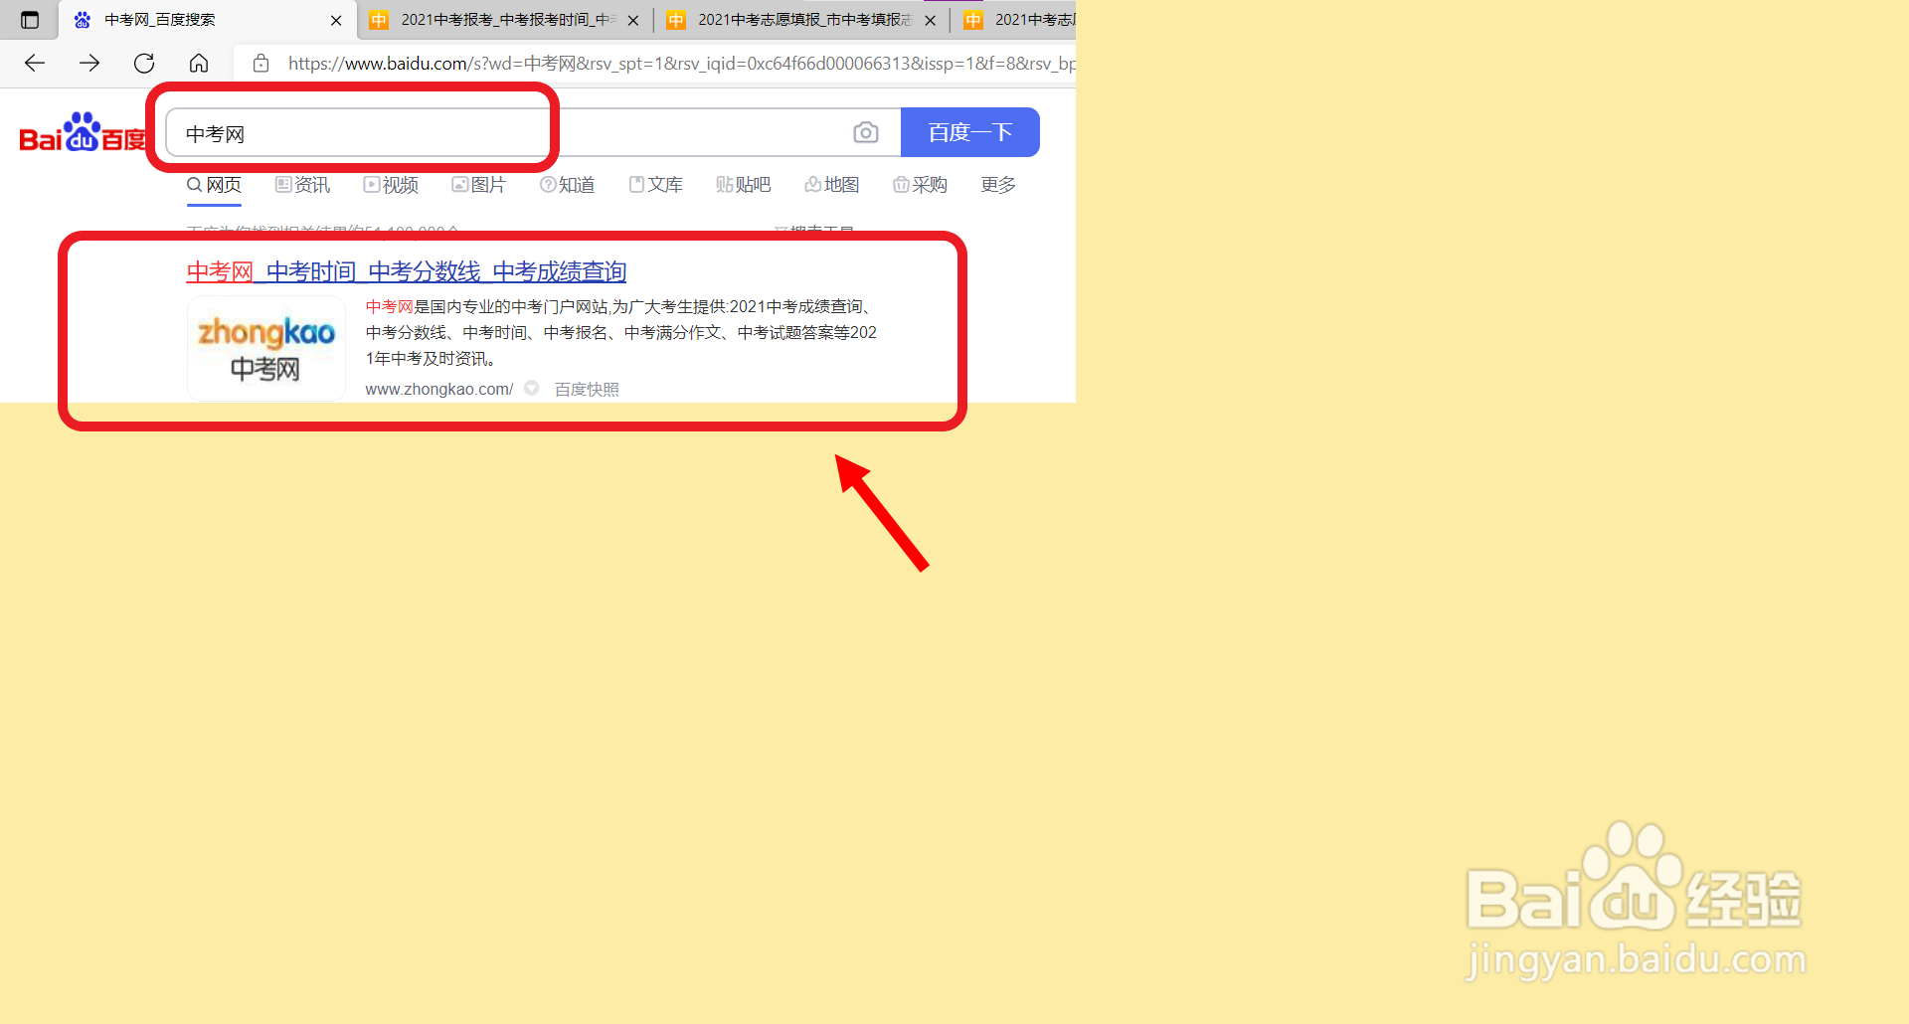
Task: Close the 2021中考报考 tab
Action: 633,20
